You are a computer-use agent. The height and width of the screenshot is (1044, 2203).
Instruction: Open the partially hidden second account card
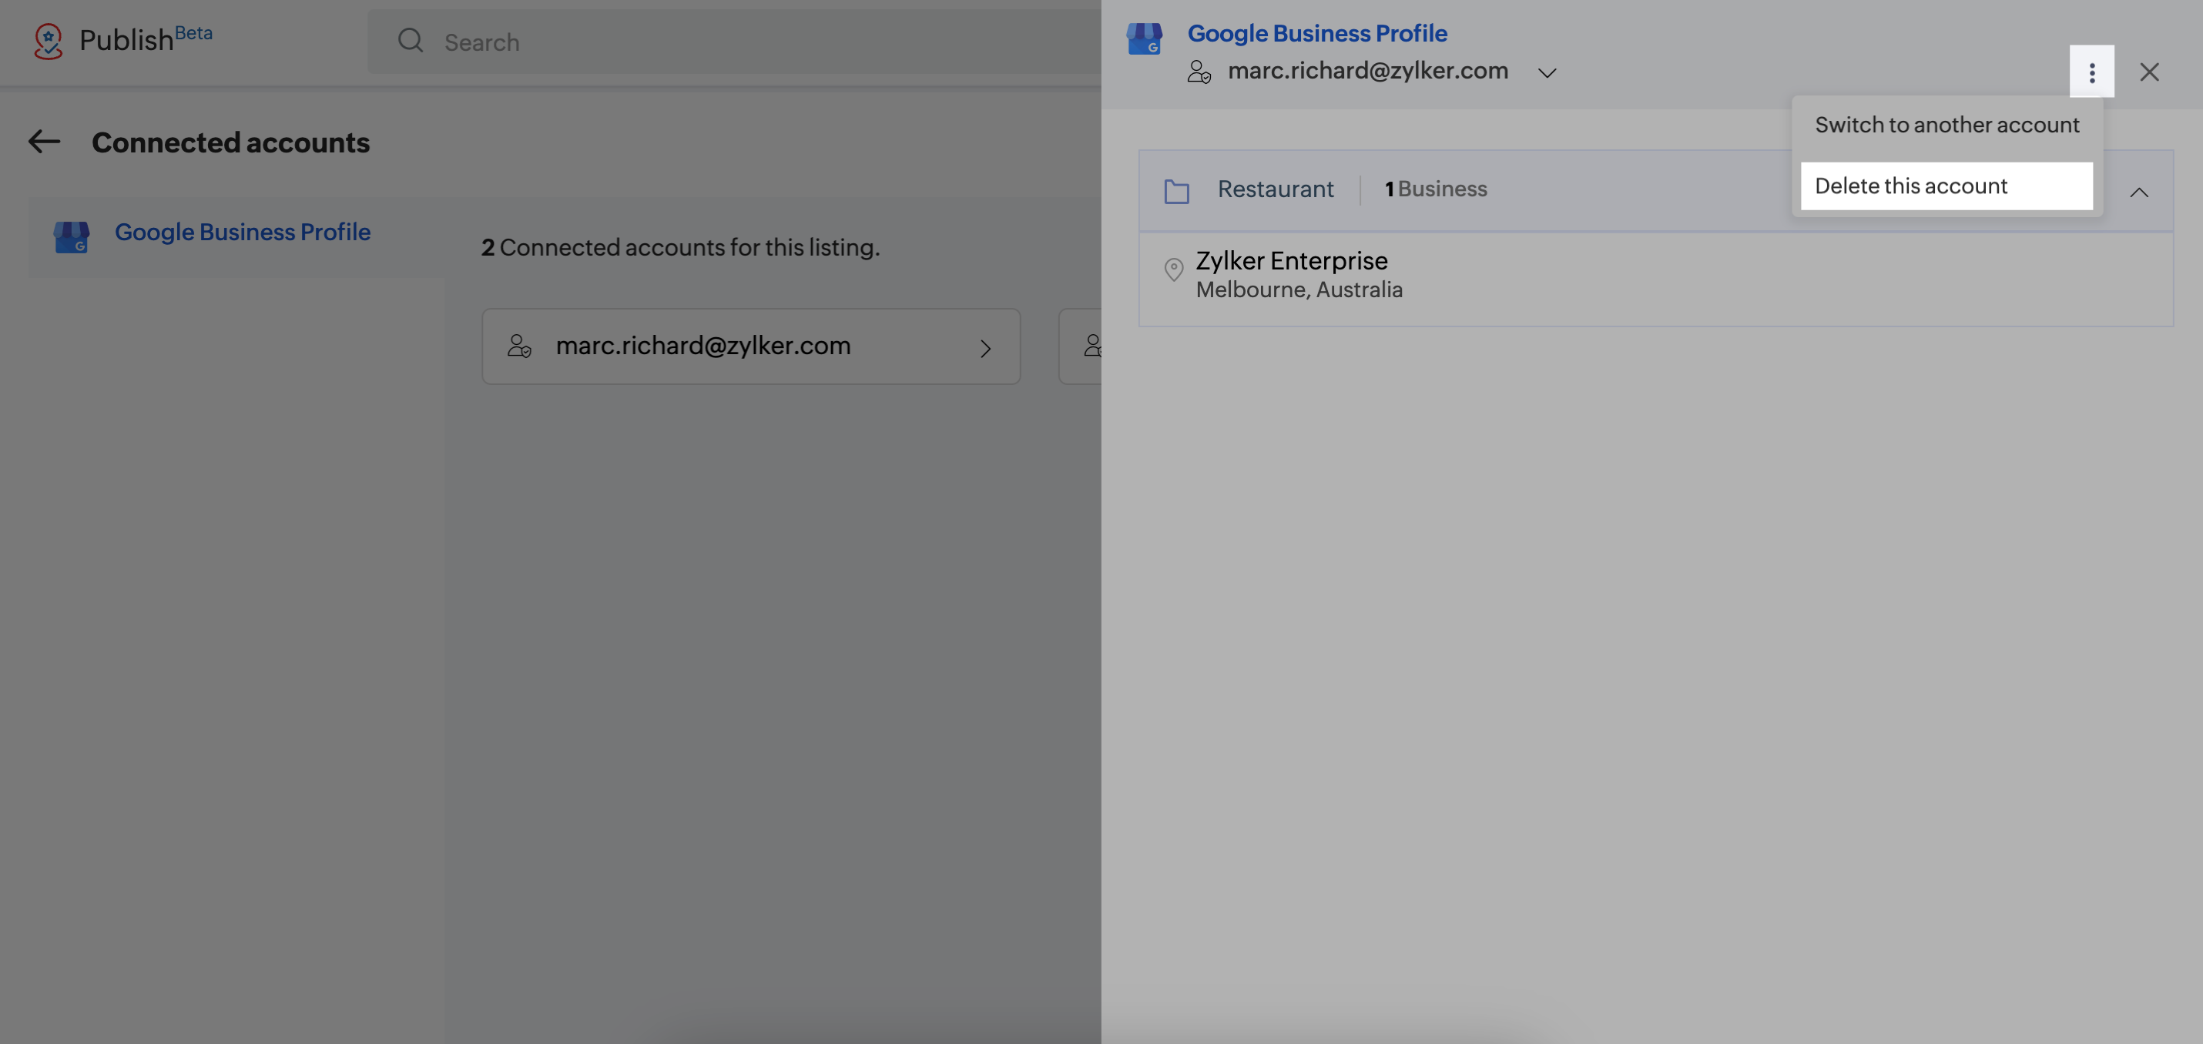(x=1080, y=346)
